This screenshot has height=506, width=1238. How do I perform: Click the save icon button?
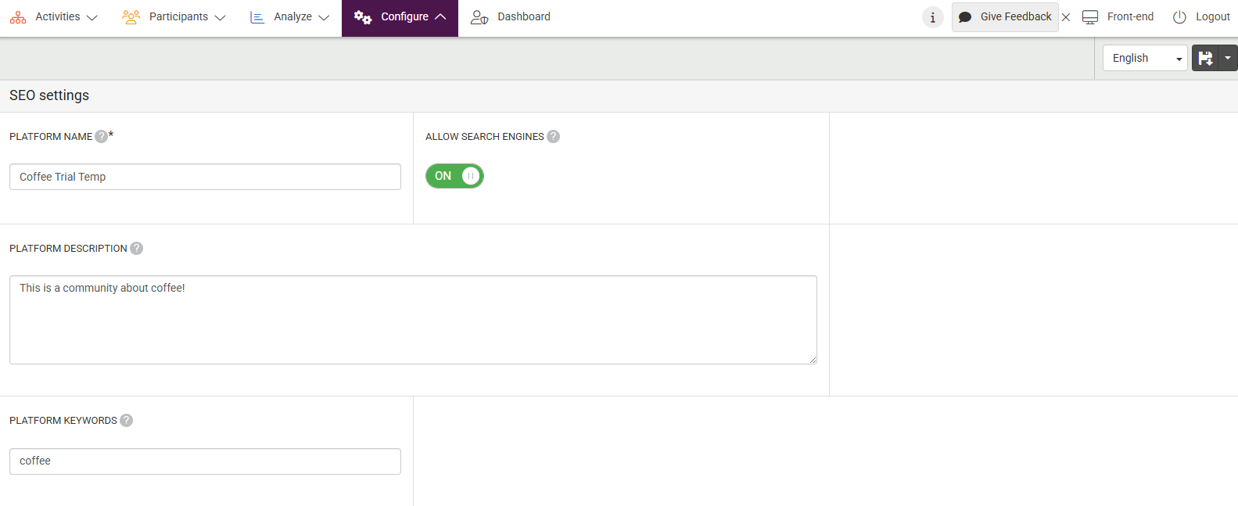tap(1205, 58)
